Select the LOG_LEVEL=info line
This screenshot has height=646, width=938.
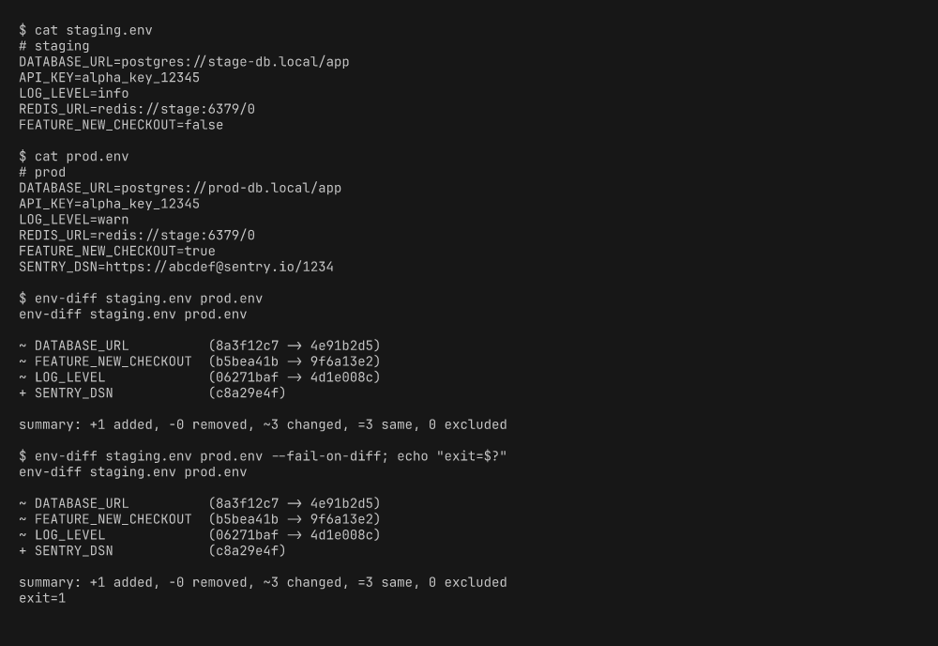click(74, 94)
